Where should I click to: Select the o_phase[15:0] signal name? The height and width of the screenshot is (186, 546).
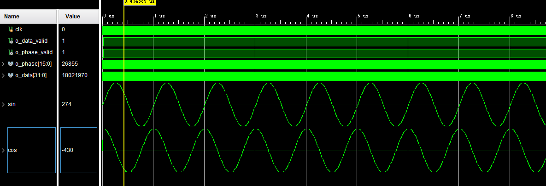34,64
